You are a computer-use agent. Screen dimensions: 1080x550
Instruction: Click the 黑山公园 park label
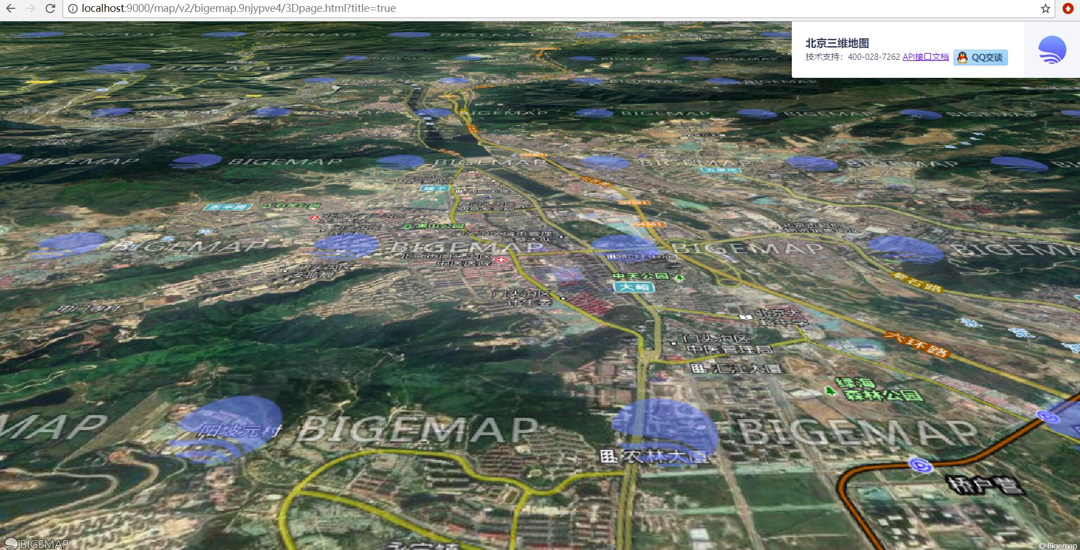click(439, 226)
